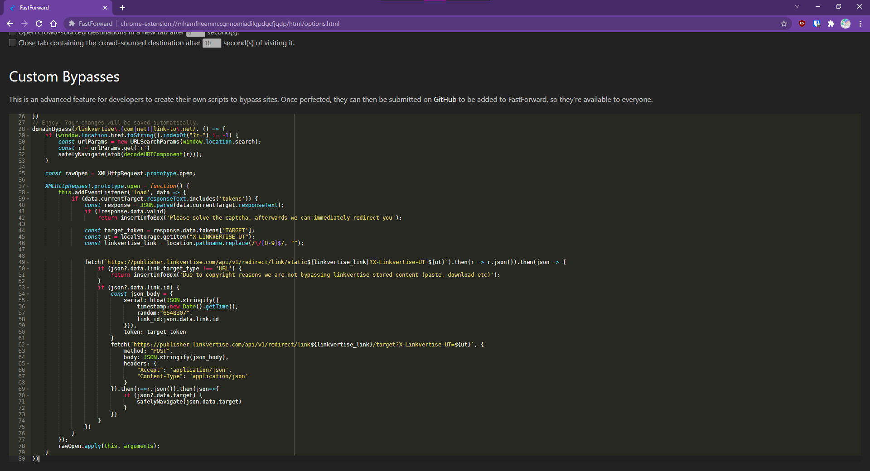Image resolution: width=870 pixels, height=471 pixels.
Task: Collapse the fold at line 49
Action: click(28, 262)
